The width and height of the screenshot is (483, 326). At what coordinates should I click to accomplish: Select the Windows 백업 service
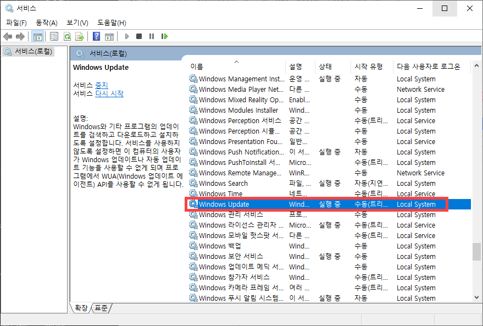click(x=329, y=246)
